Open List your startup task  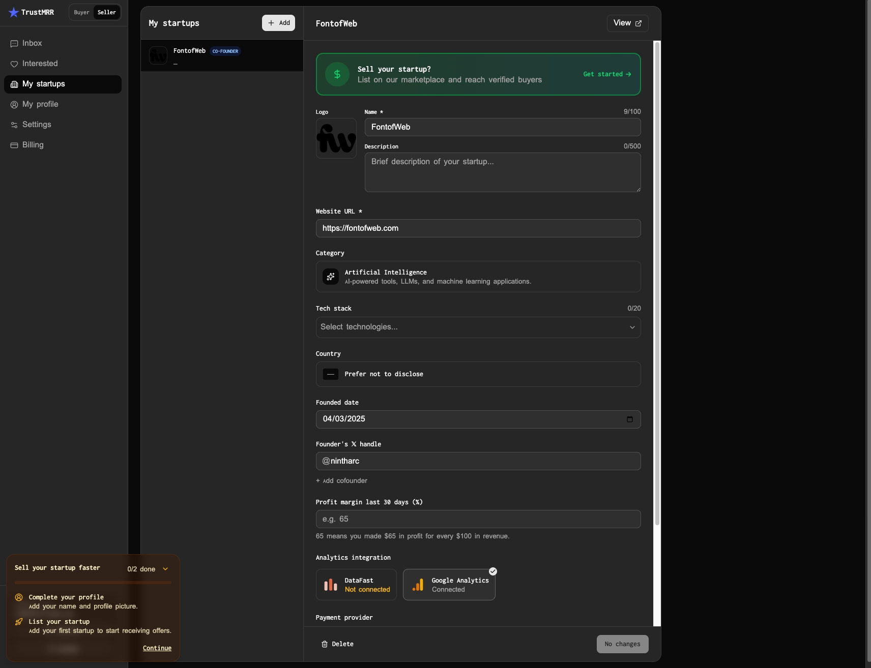[93, 626]
